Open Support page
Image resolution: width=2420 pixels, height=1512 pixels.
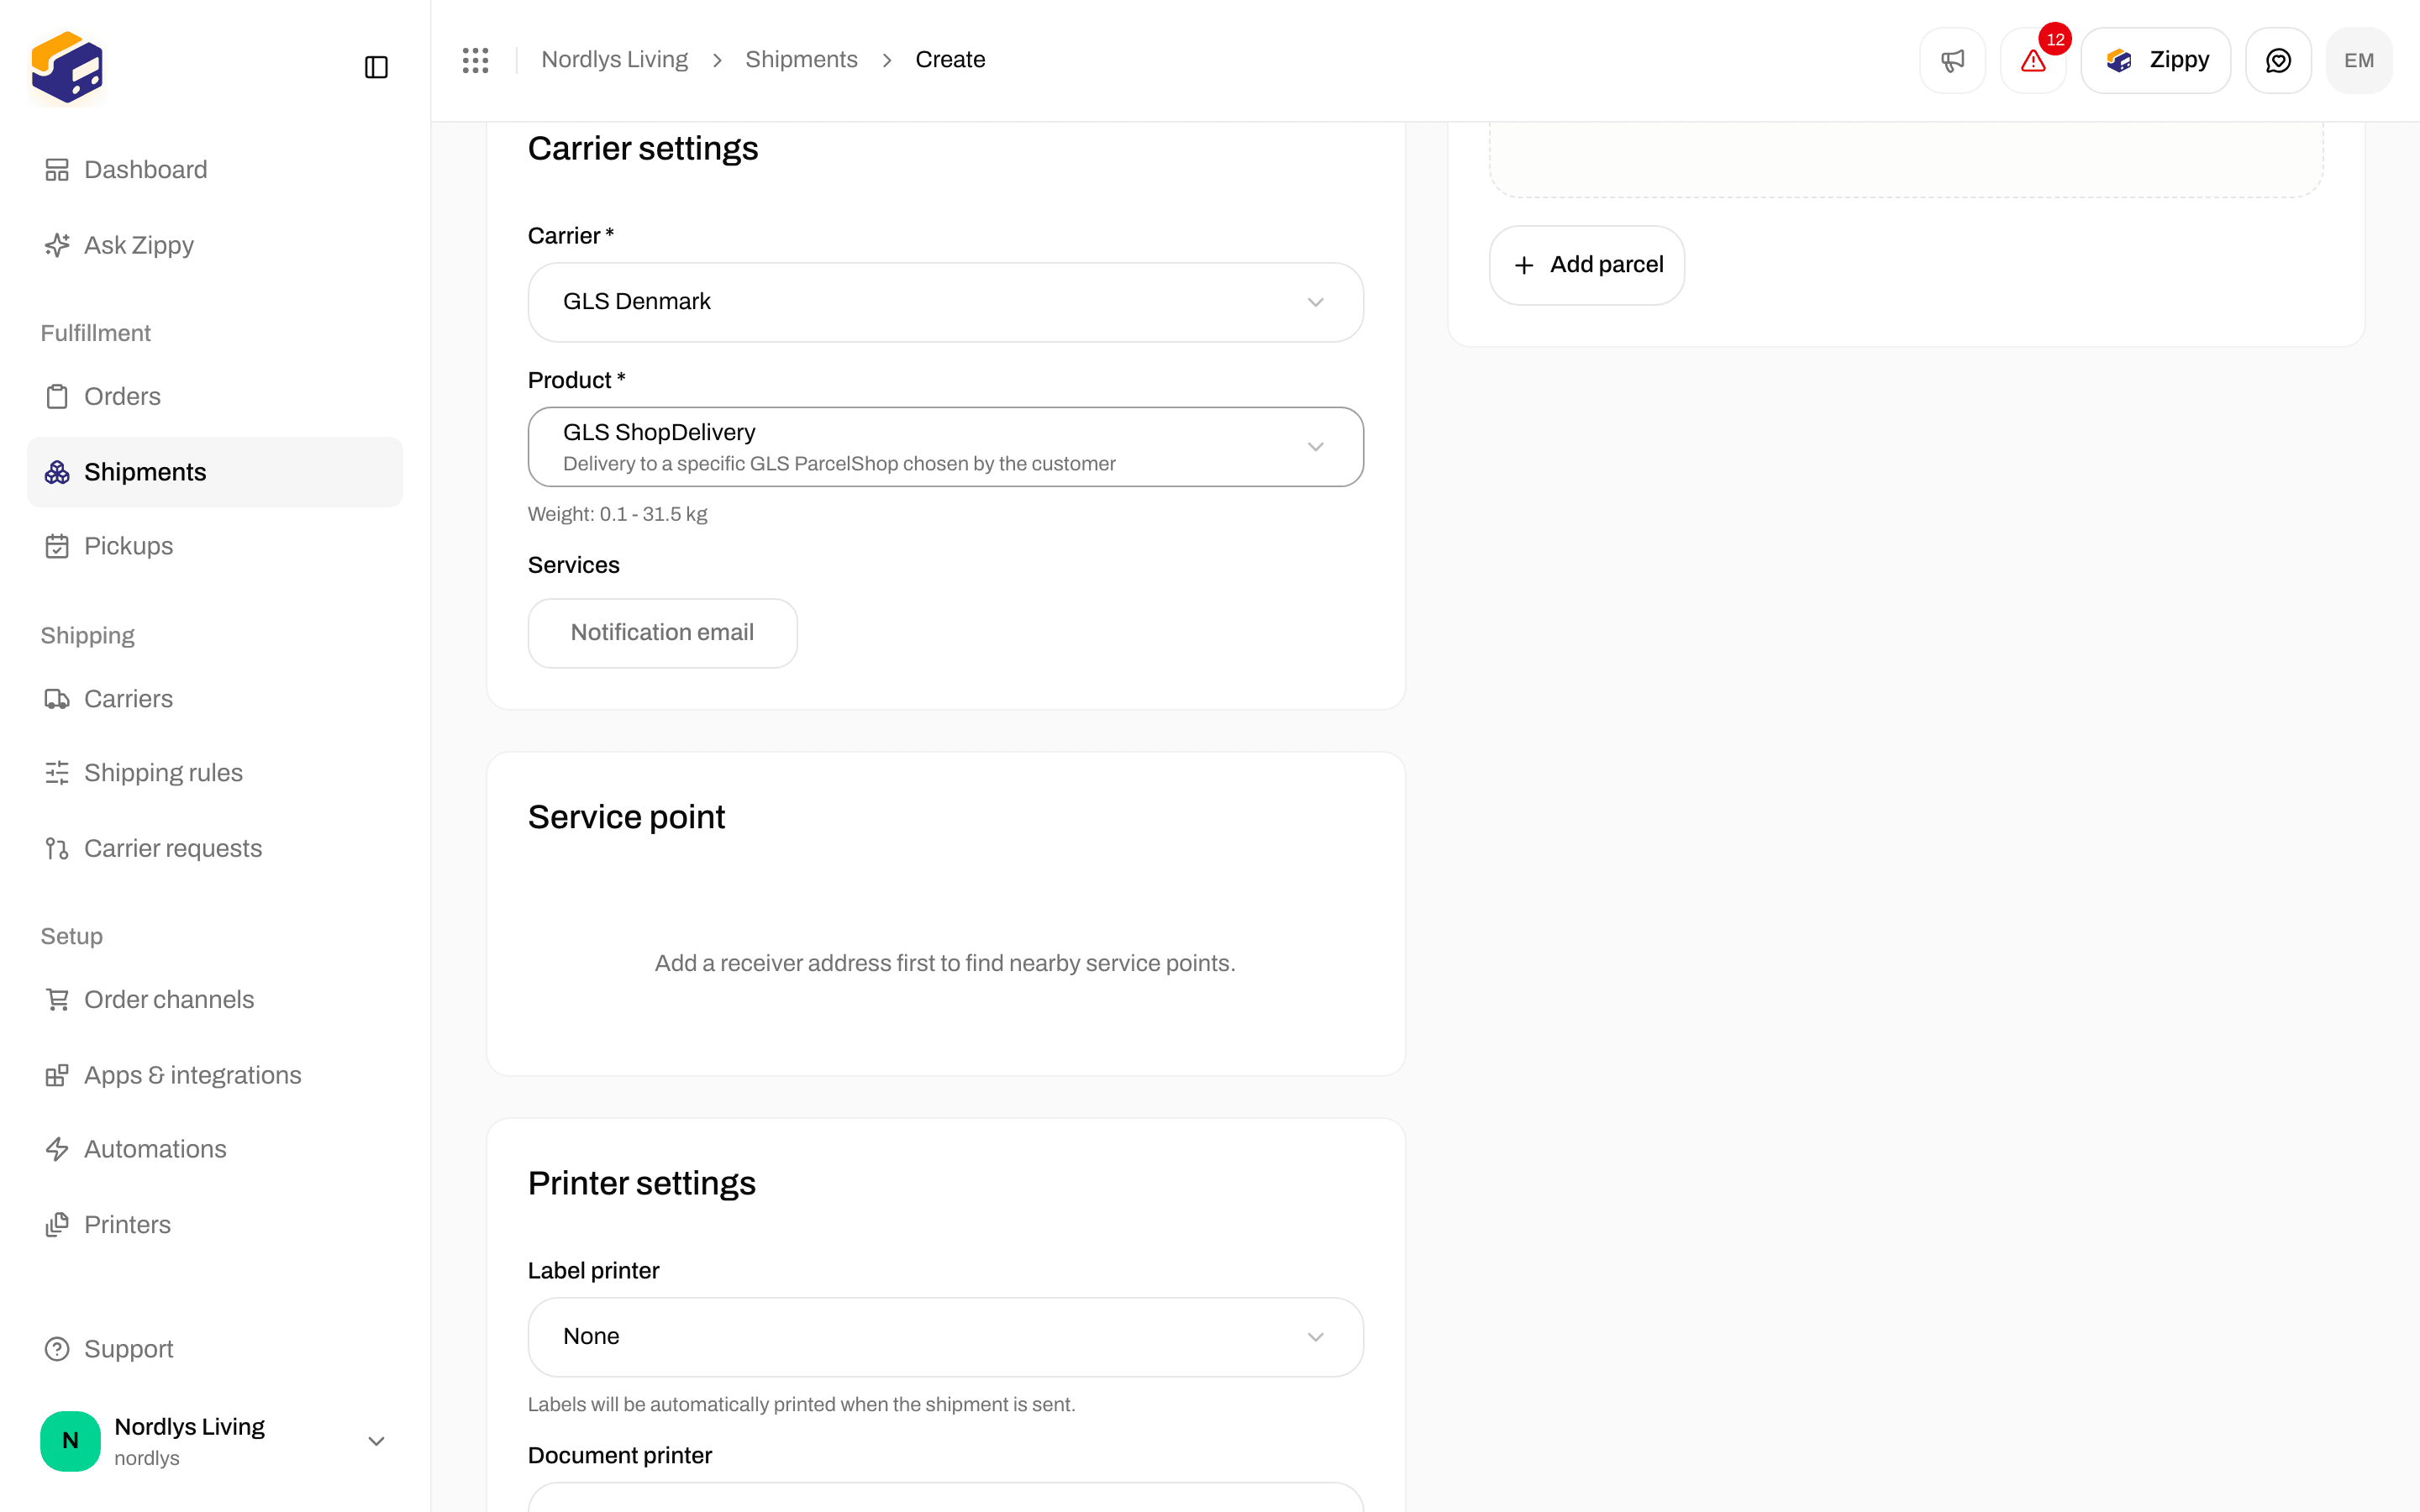coord(215,1349)
